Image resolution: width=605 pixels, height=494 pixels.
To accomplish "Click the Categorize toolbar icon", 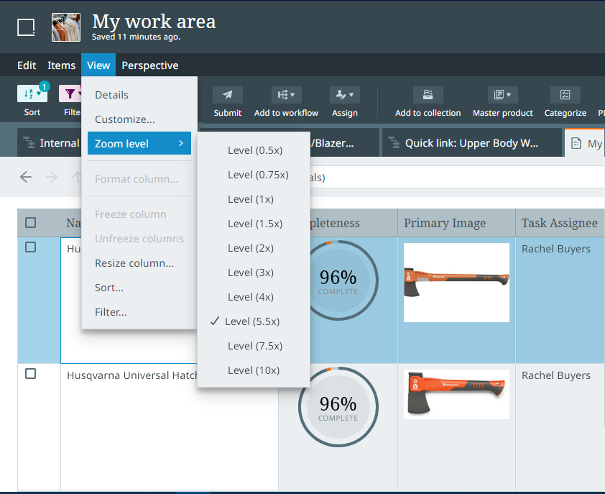I will [x=565, y=95].
